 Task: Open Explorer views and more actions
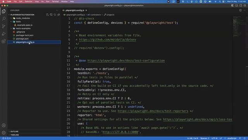[57, 10]
